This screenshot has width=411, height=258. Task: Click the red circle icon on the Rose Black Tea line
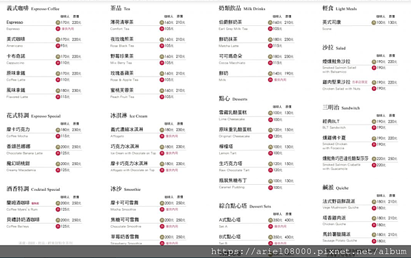coord(162,46)
